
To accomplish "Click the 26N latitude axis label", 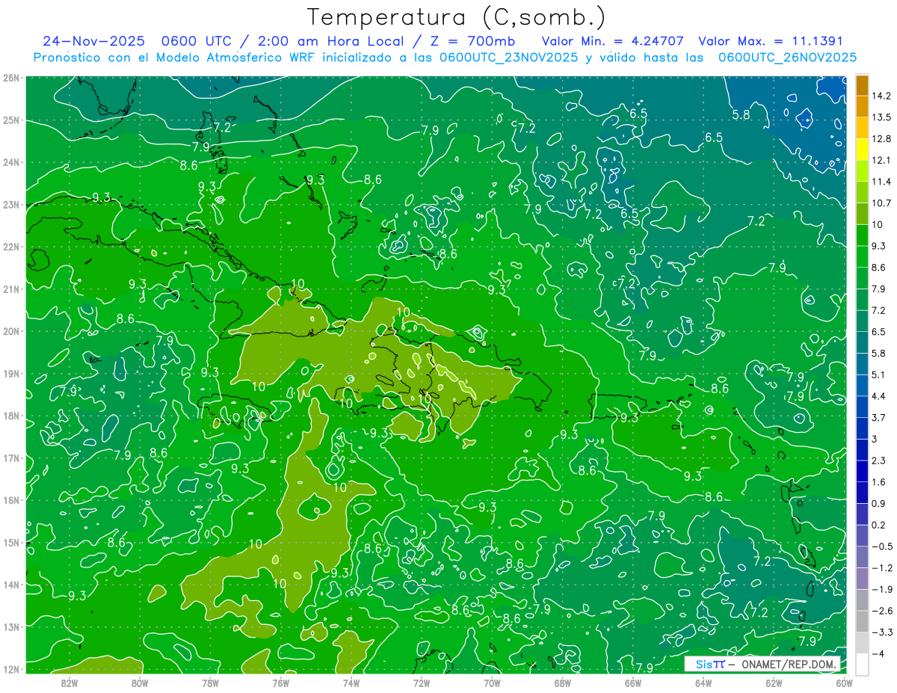I will (11, 78).
